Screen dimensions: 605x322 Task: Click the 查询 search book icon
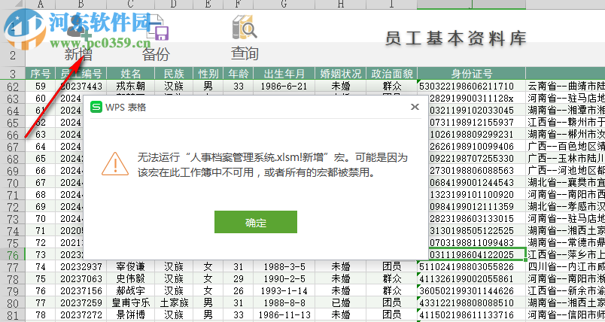(x=245, y=27)
